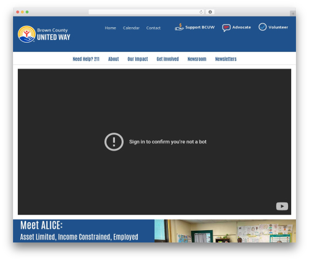
Task: Click the Brown County United Way logo
Action: (x=44, y=34)
